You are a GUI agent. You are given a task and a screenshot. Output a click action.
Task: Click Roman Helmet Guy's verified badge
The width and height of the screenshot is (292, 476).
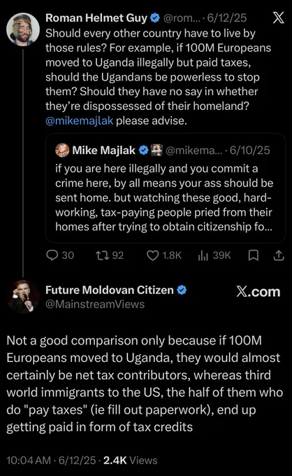tap(155, 18)
